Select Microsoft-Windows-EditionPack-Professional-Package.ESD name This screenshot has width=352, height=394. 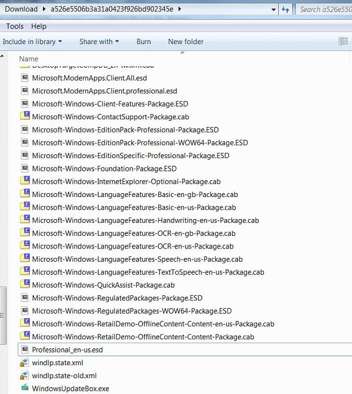point(125,130)
